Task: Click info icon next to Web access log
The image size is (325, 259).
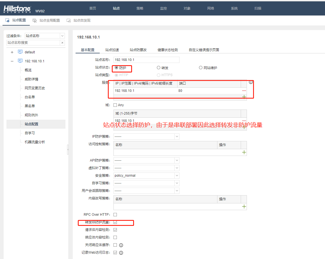Action: [x=121, y=253]
